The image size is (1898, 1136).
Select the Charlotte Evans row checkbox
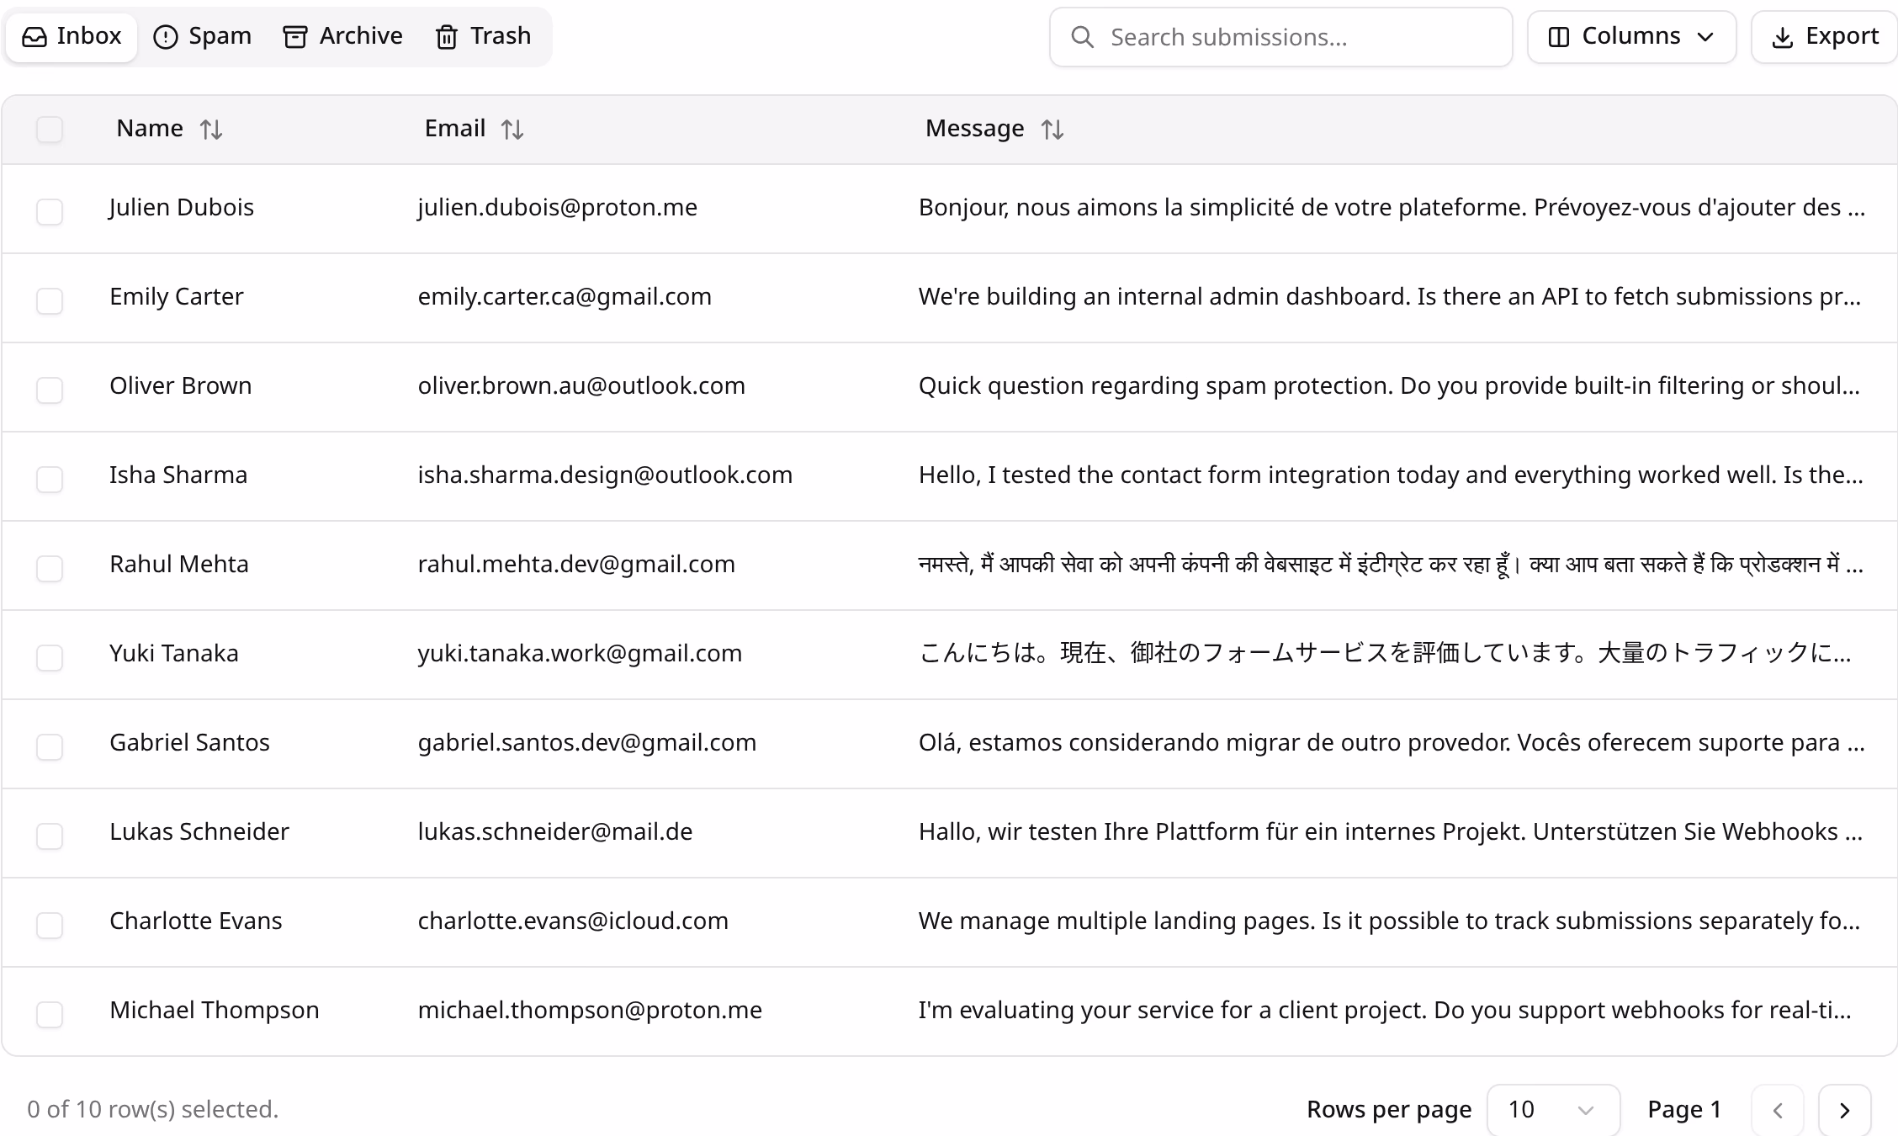click(50, 926)
